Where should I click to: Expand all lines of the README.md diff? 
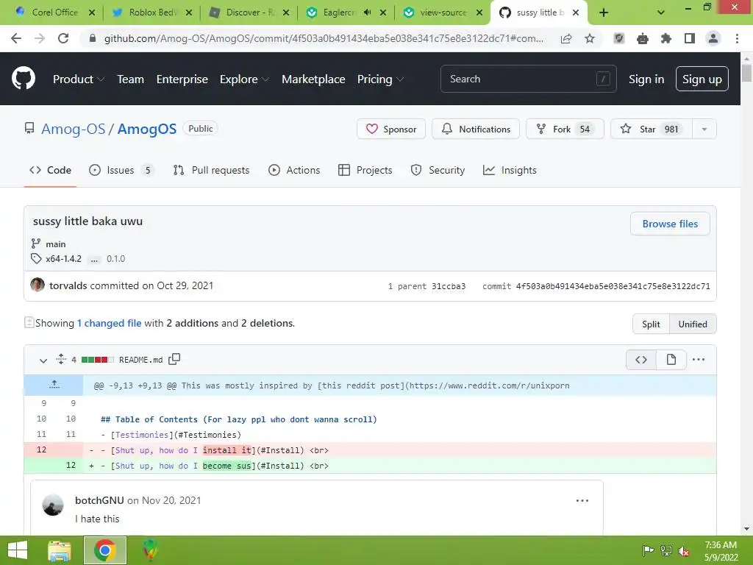[x=60, y=359]
